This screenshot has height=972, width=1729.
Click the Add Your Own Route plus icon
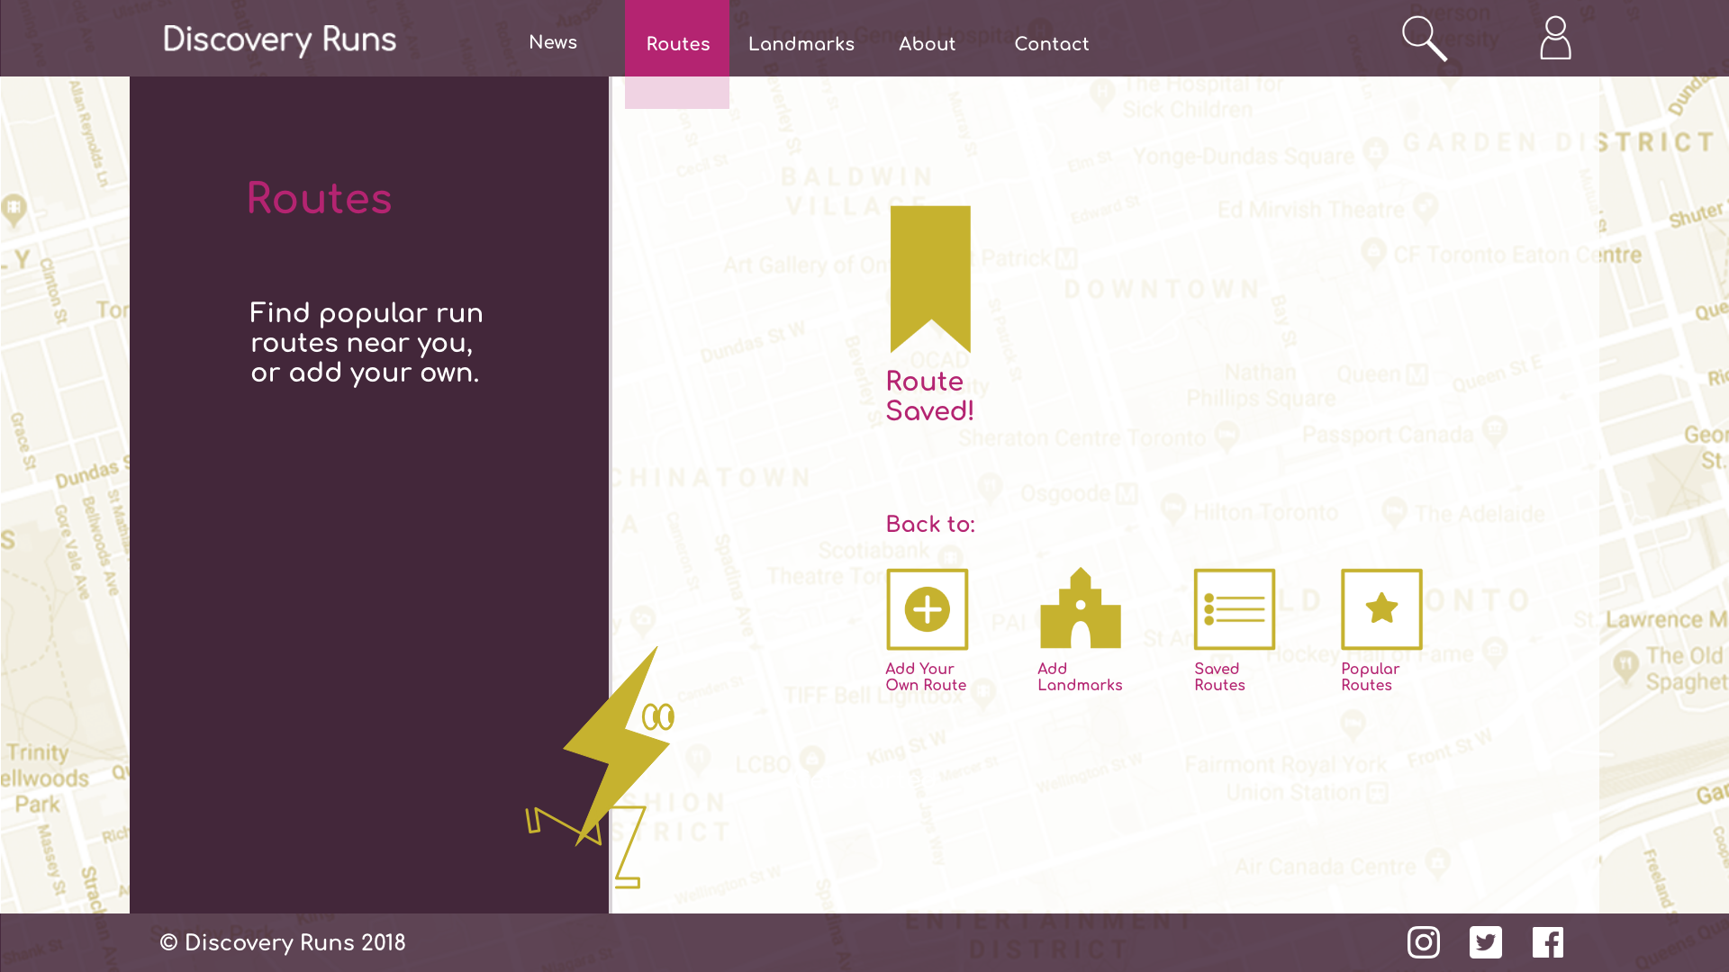(x=927, y=609)
